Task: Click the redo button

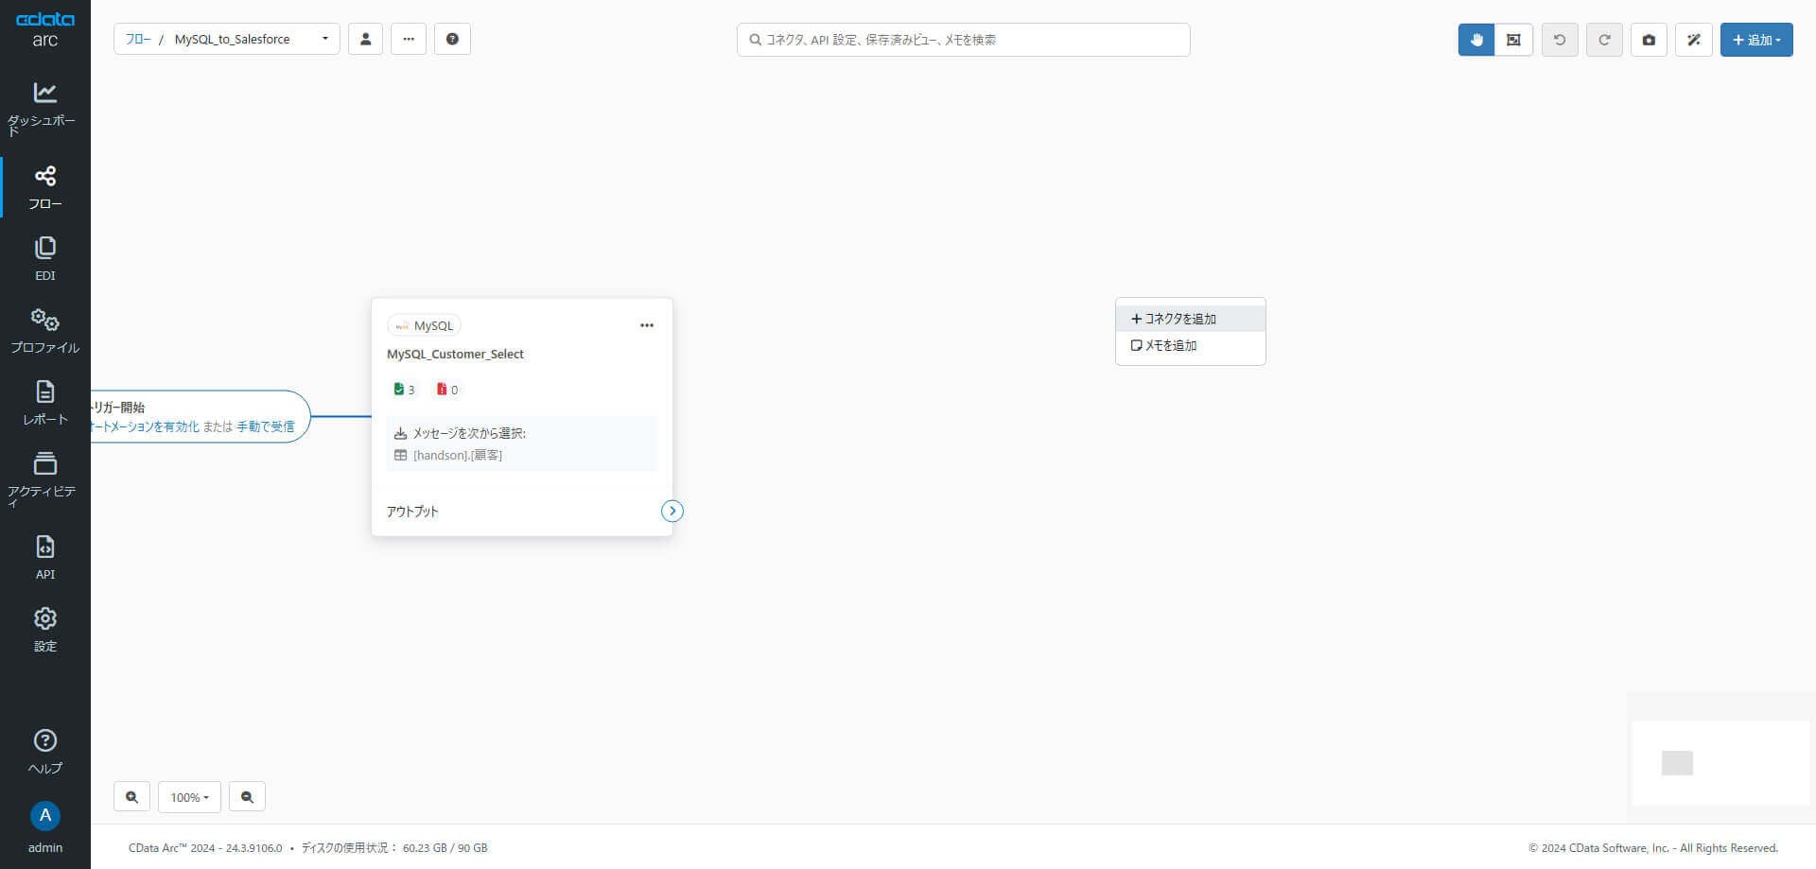Action: (1604, 40)
